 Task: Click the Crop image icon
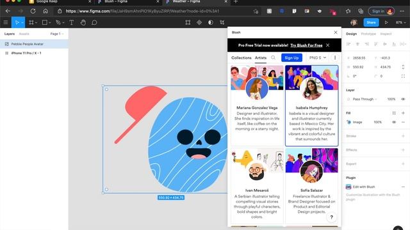[x=222, y=22]
